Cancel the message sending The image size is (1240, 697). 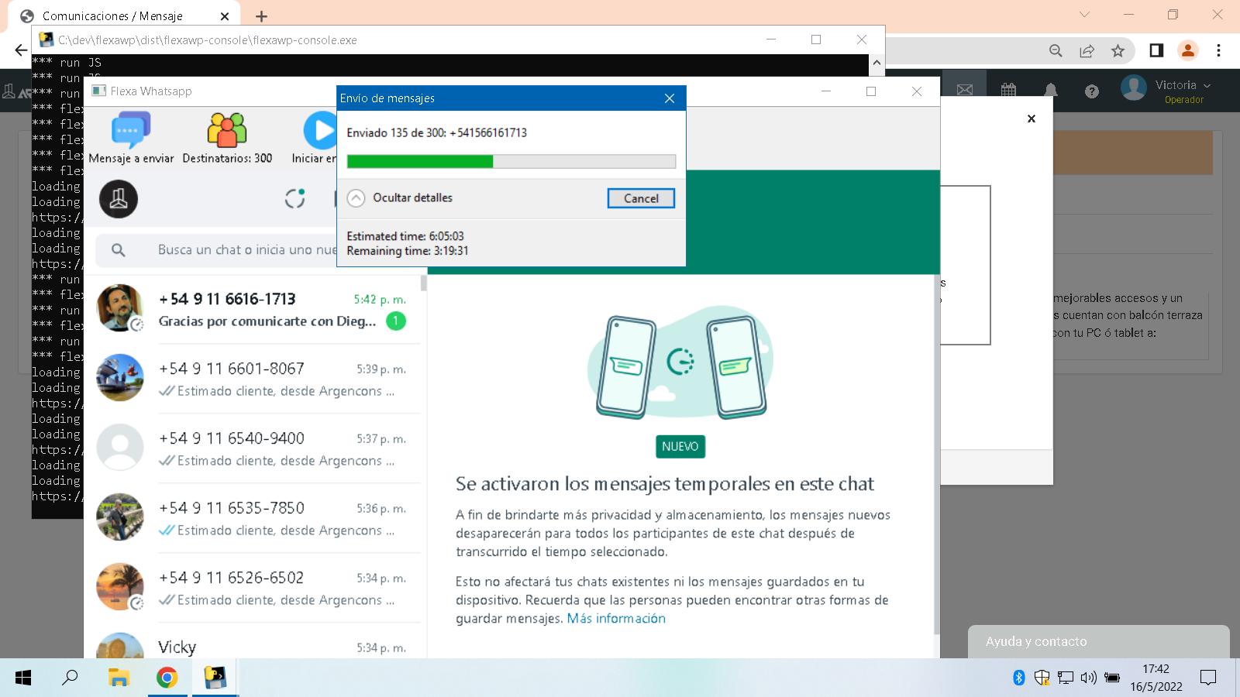[641, 198]
